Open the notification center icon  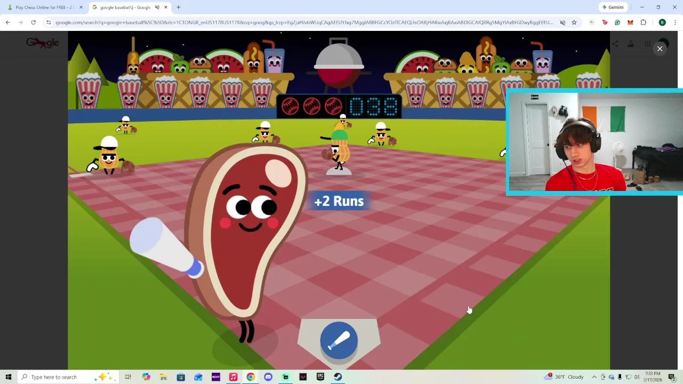(672, 377)
